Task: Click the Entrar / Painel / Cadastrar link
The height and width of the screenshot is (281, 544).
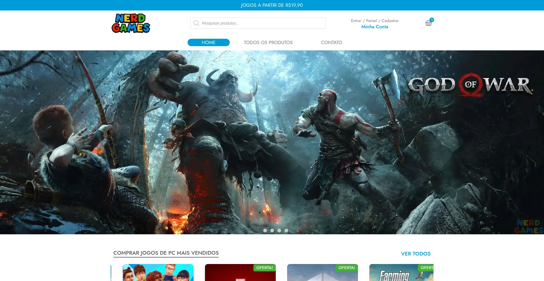Action: click(375, 21)
